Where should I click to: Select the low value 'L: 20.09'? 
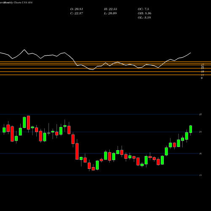[110, 14]
